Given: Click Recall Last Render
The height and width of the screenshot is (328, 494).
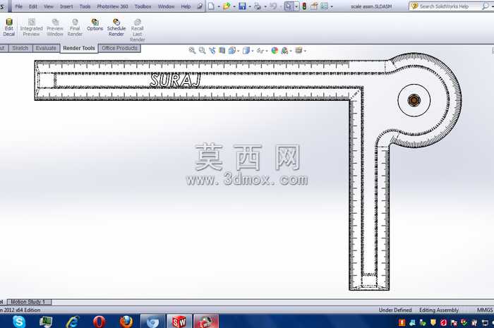Looking at the screenshot, I should [138, 30].
